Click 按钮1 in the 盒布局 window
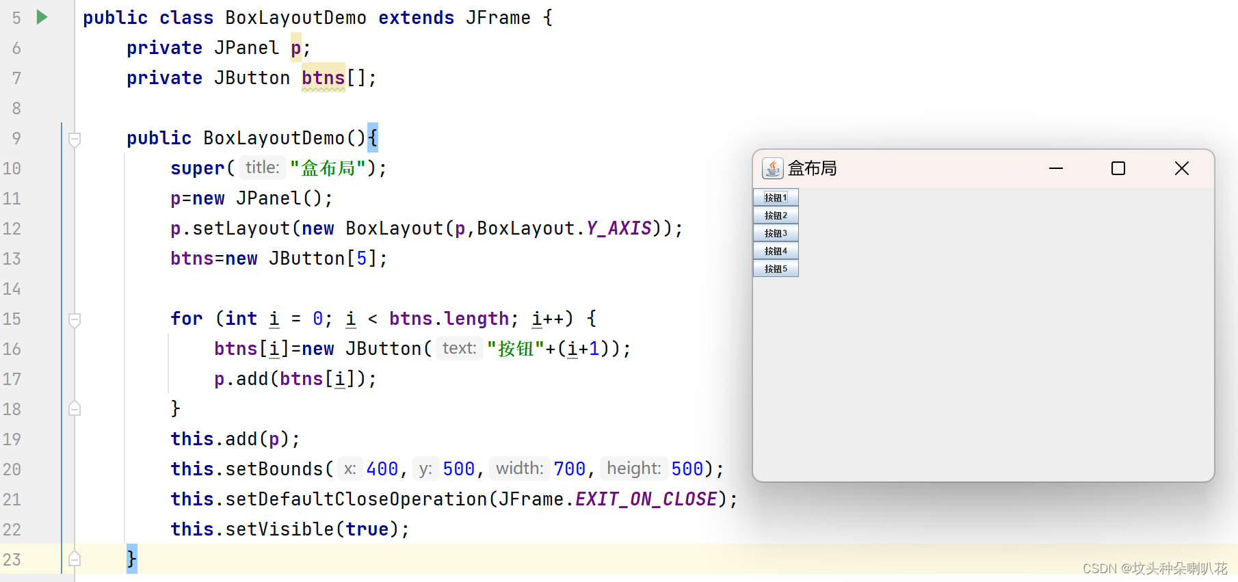The image size is (1238, 582). point(776,198)
